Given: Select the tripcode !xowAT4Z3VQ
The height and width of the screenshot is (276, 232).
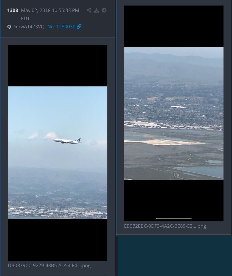Looking at the screenshot, I should [29, 27].
